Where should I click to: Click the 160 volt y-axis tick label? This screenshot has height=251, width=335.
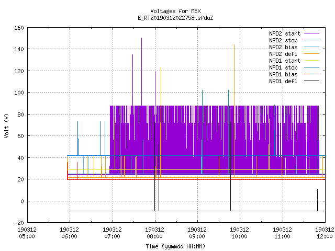[x=19, y=28]
